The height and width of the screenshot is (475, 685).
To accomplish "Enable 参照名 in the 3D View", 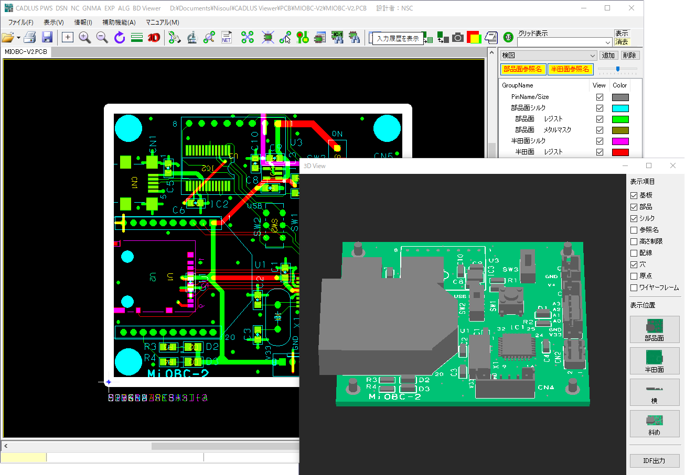I will (634, 230).
